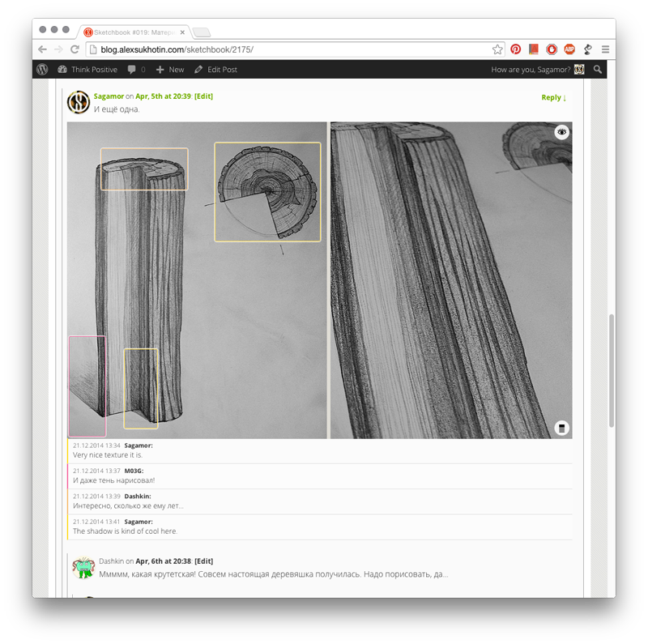Bookmark this page with the star icon
Screen dimensions: 648x644
click(x=497, y=49)
